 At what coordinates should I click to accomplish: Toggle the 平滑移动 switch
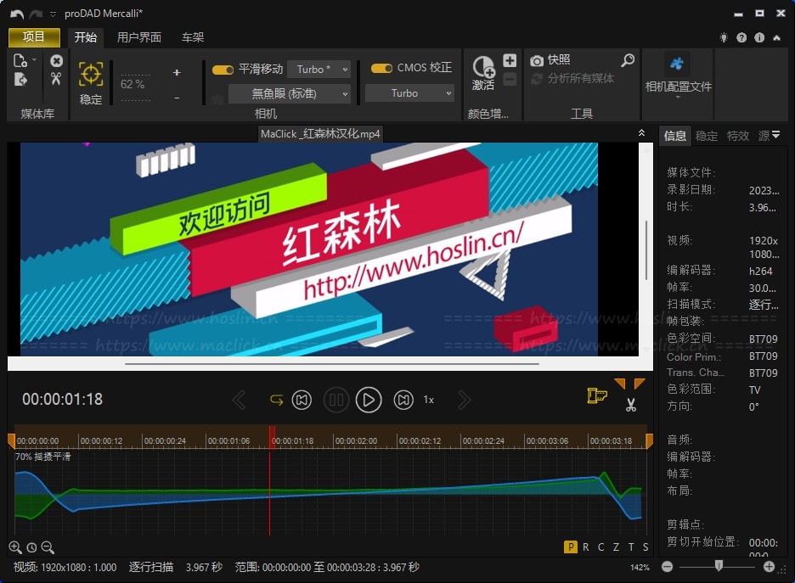tap(223, 70)
